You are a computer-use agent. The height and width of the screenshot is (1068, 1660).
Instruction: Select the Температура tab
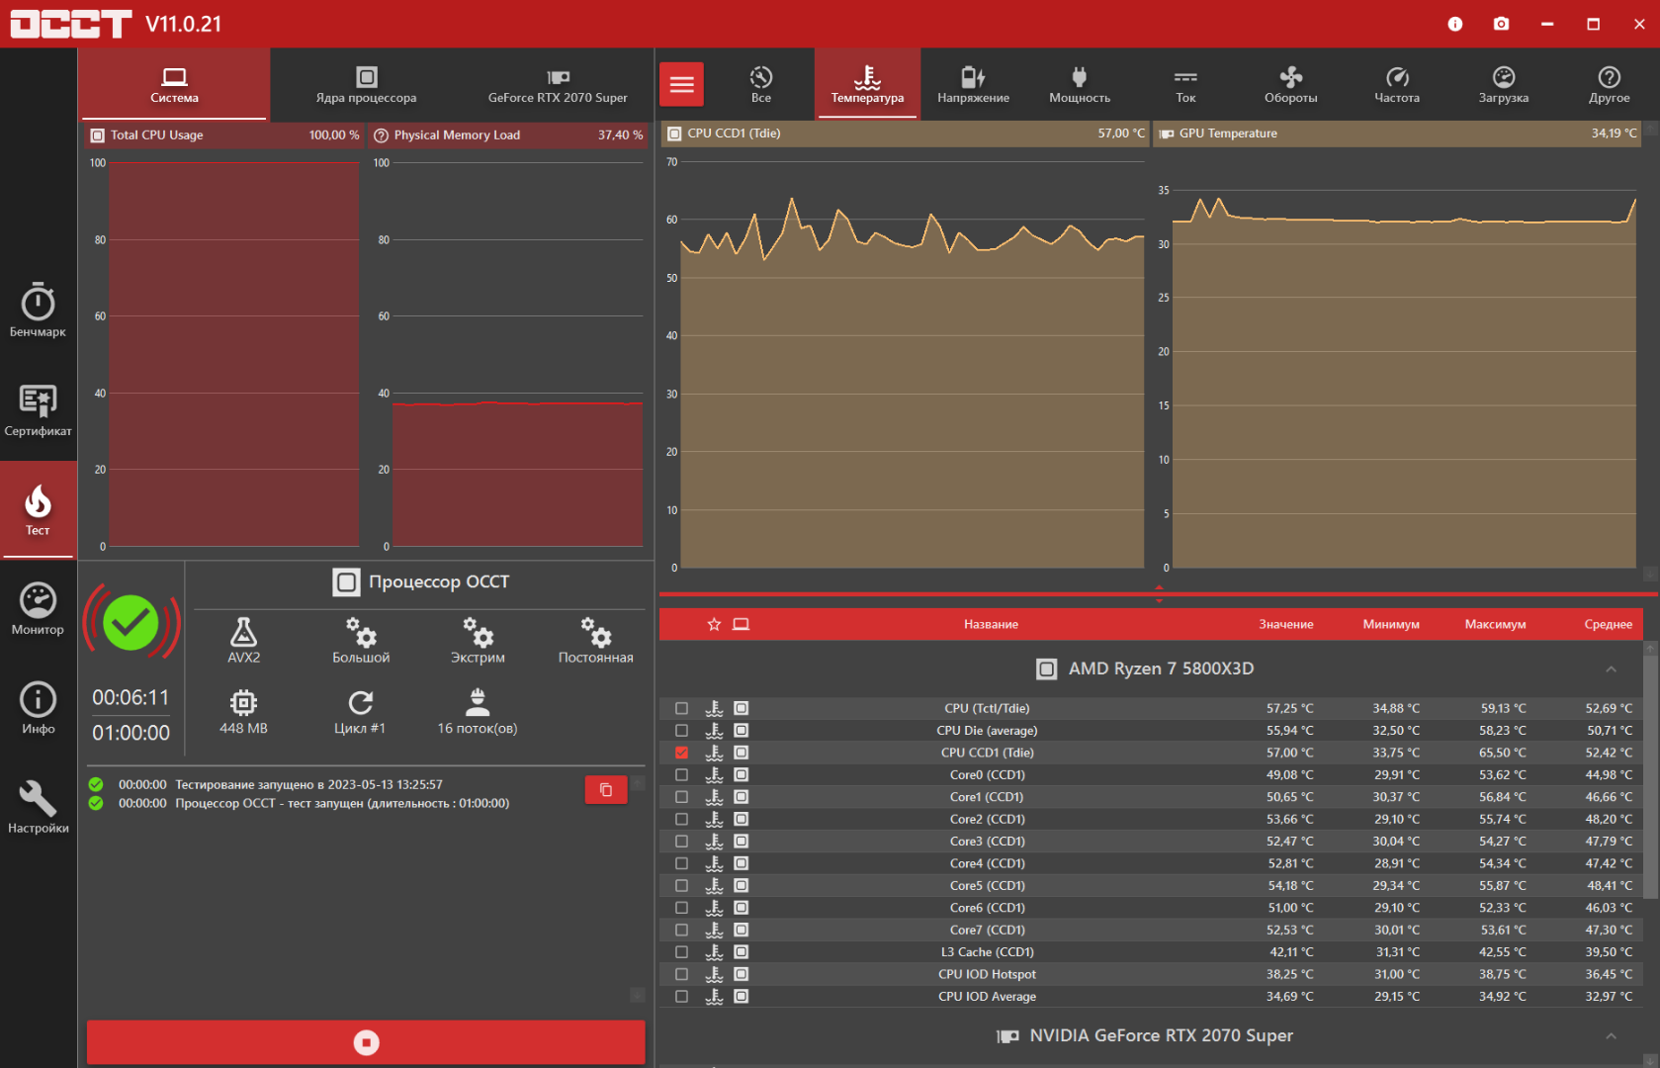tap(867, 85)
